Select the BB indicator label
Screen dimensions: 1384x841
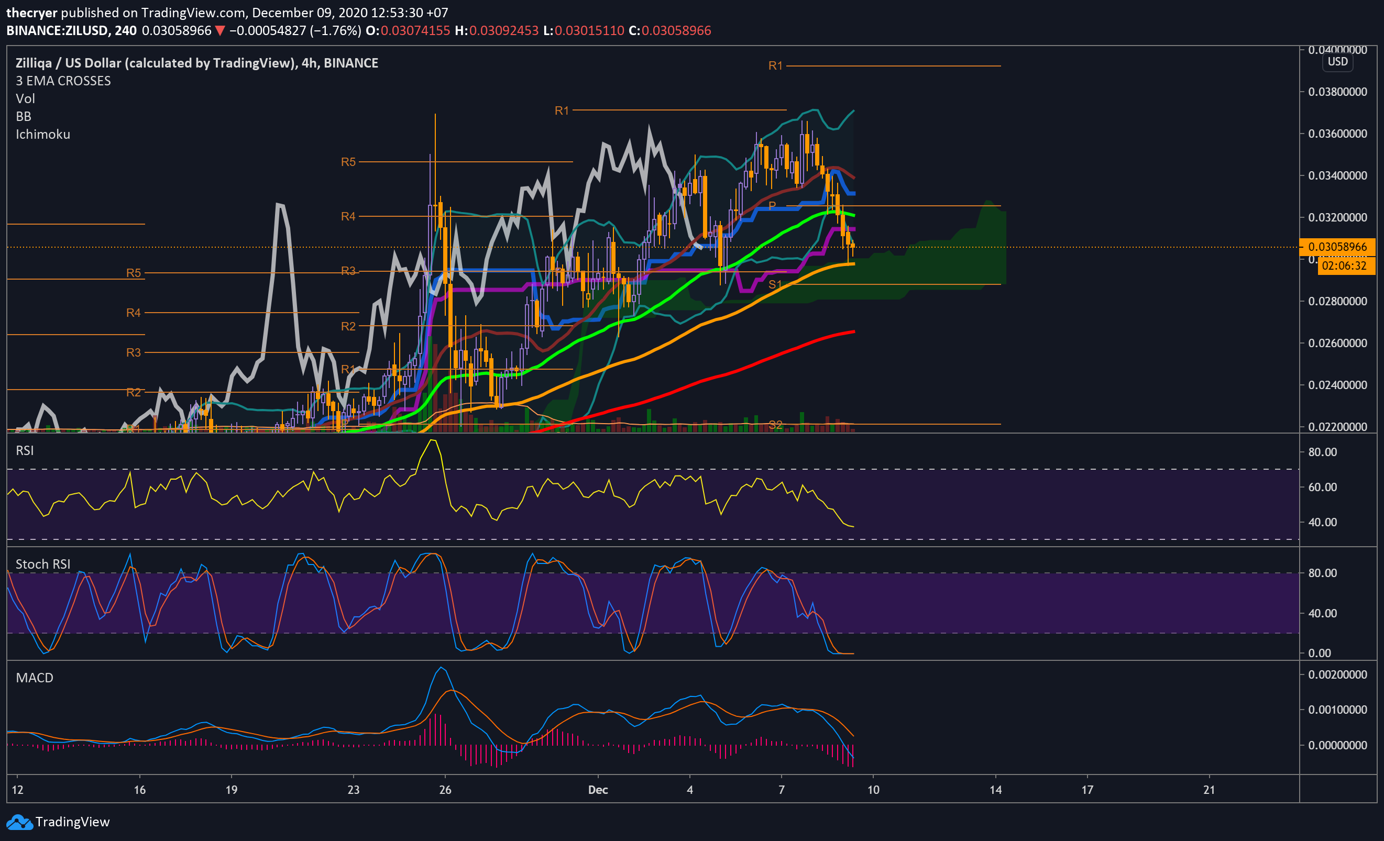(x=24, y=116)
